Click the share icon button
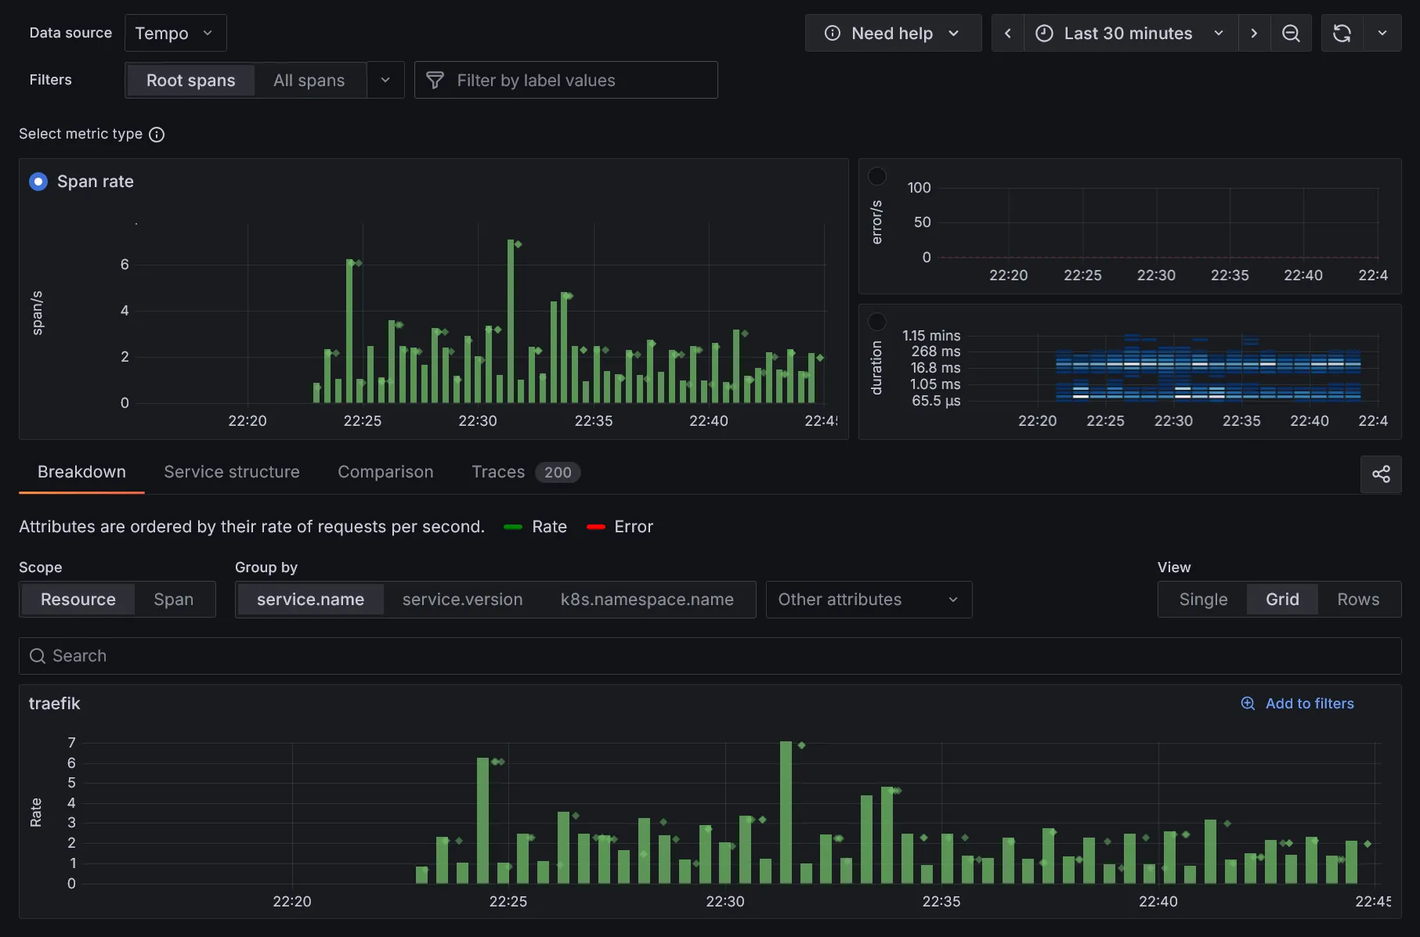 tap(1381, 474)
